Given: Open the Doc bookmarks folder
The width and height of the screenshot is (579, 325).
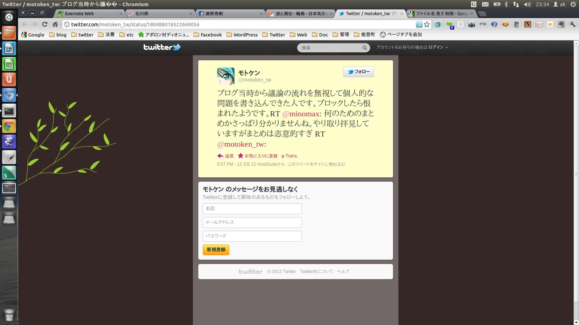Looking at the screenshot, I should point(320,35).
